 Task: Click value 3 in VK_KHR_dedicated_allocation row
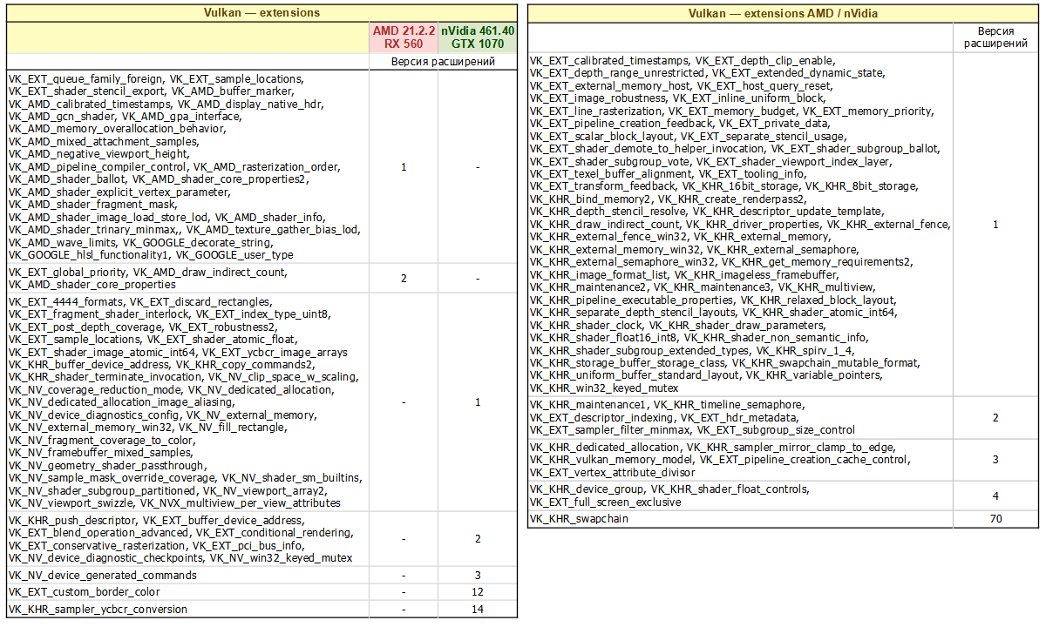pos(995,459)
